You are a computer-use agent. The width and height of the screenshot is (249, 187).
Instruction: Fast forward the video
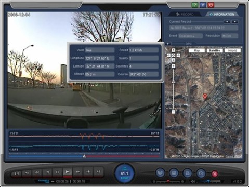tap(77, 172)
